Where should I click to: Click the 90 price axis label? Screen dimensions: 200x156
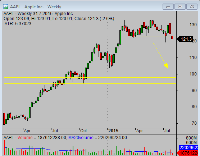coord(194,91)
